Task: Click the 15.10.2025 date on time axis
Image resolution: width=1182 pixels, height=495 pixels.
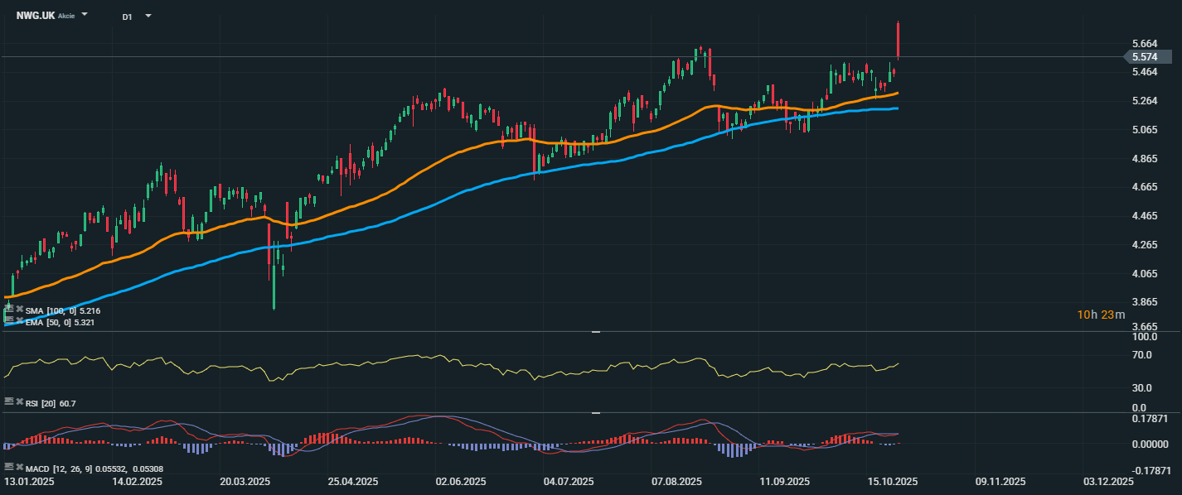Action: (x=892, y=481)
